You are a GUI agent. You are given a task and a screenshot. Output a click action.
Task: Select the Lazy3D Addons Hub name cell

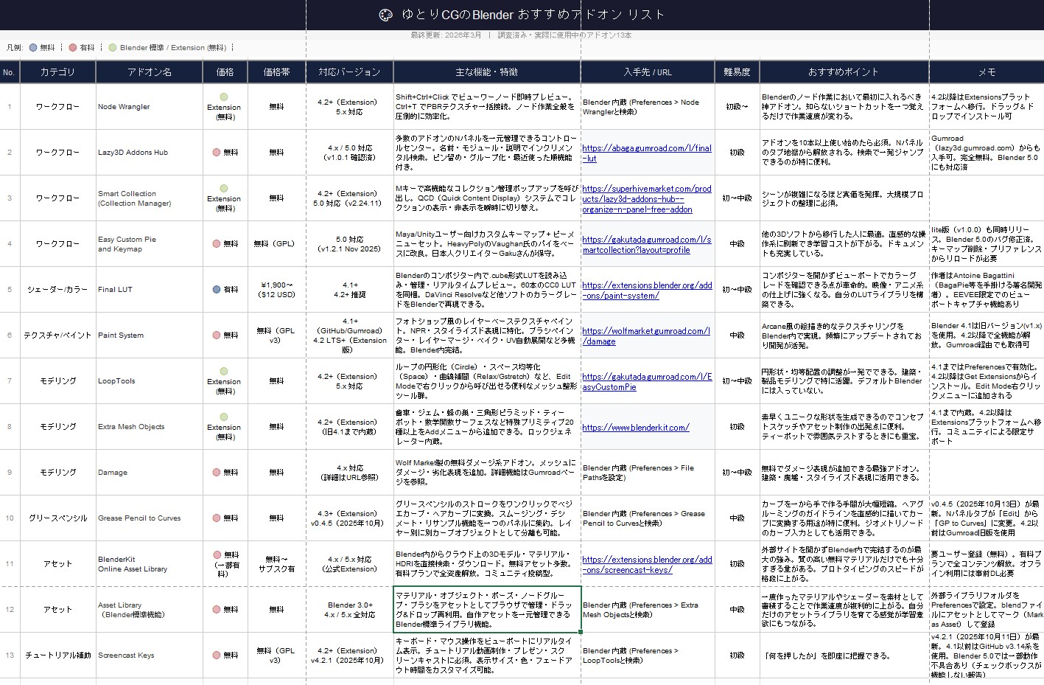click(150, 153)
